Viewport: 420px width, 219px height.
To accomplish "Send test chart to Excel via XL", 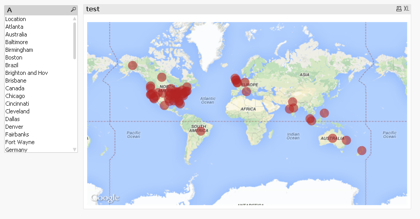I will point(406,9).
